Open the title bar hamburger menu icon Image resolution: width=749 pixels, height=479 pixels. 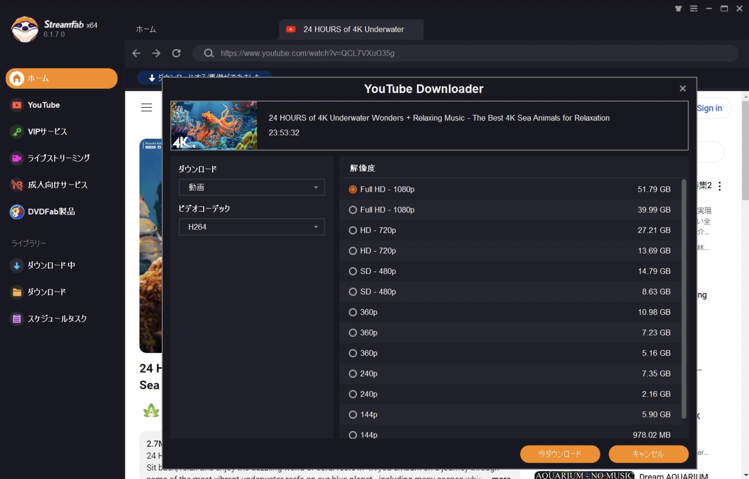click(694, 8)
